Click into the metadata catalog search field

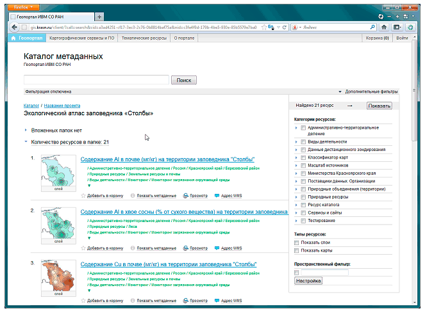(x=96, y=80)
